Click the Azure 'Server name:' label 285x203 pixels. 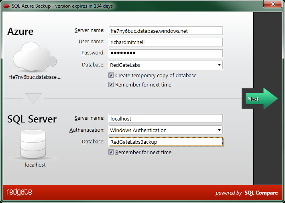[x=90, y=30]
